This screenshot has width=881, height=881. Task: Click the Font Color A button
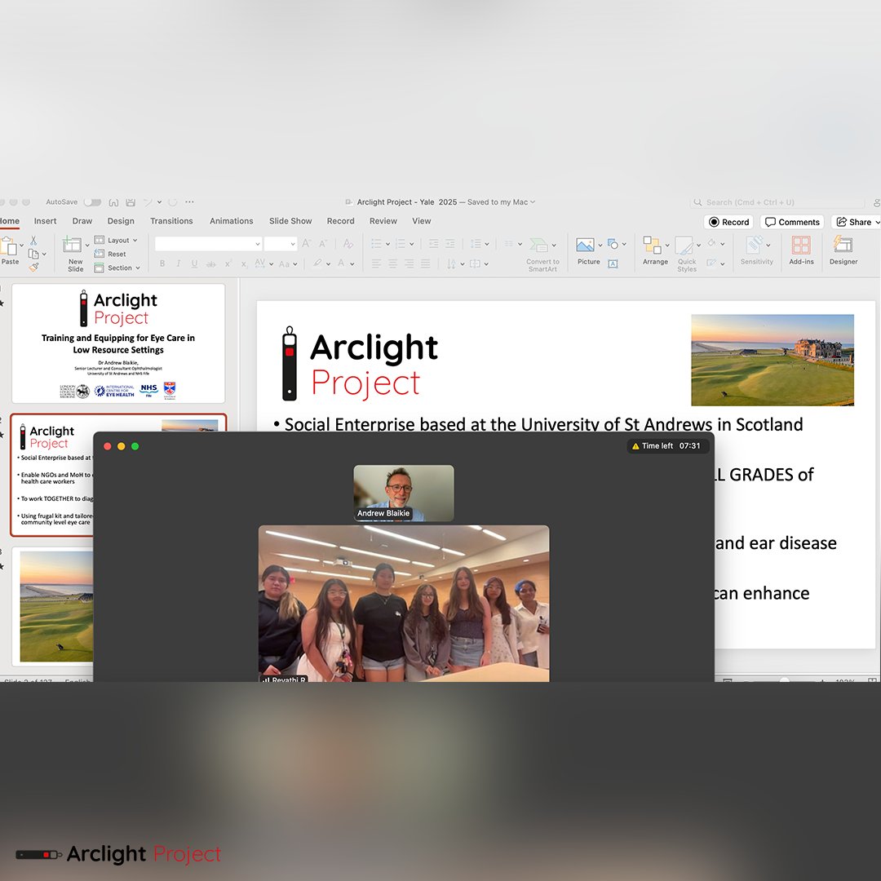click(341, 263)
